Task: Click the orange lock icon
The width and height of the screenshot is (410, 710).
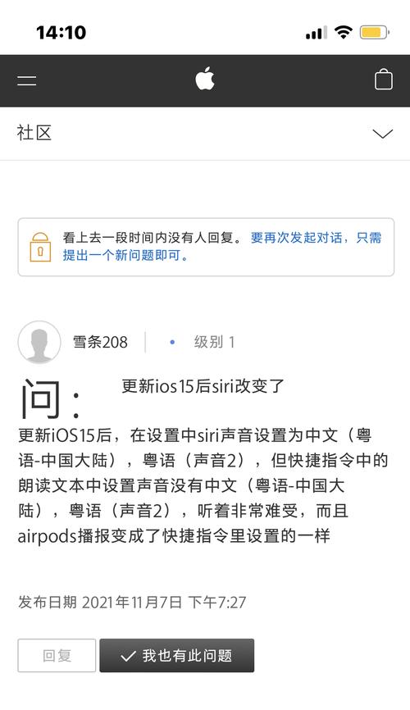Action: pyautogui.click(x=40, y=248)
